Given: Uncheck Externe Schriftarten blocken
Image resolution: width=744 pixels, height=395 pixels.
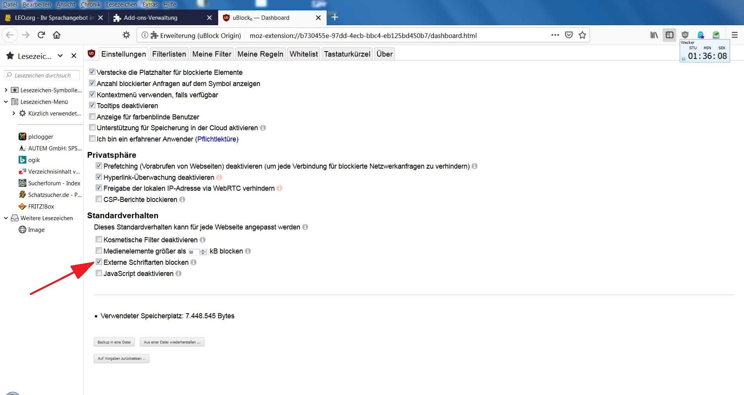Looking at the screenshot, I should click(99, 262).
